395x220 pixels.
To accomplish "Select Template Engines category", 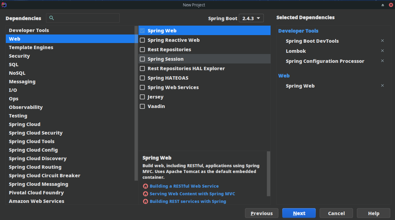I will point(70,47).
